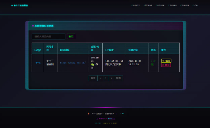Click the next page arrow in pagination
The image size is (210, 128).
[111, 78]
